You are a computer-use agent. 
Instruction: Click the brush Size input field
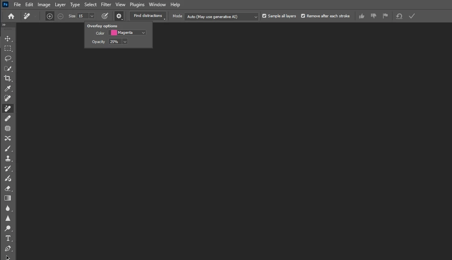click(x=83, y=16)
